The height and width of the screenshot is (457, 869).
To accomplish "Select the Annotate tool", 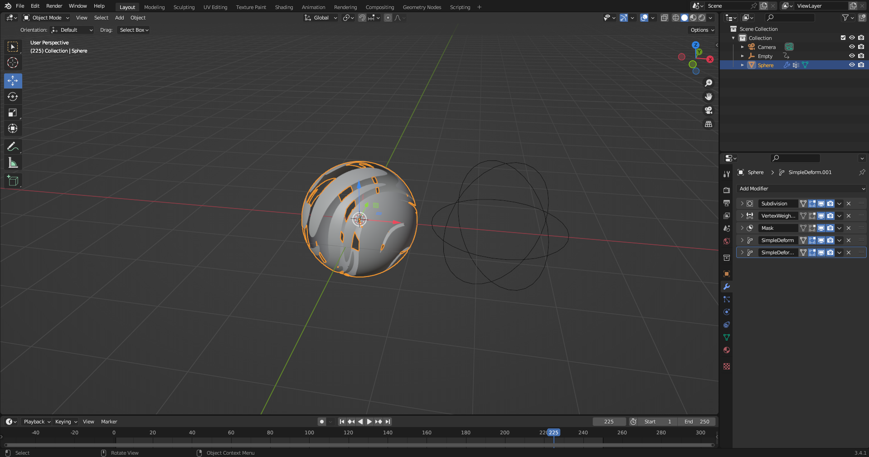I will click(x=13, y=146).
